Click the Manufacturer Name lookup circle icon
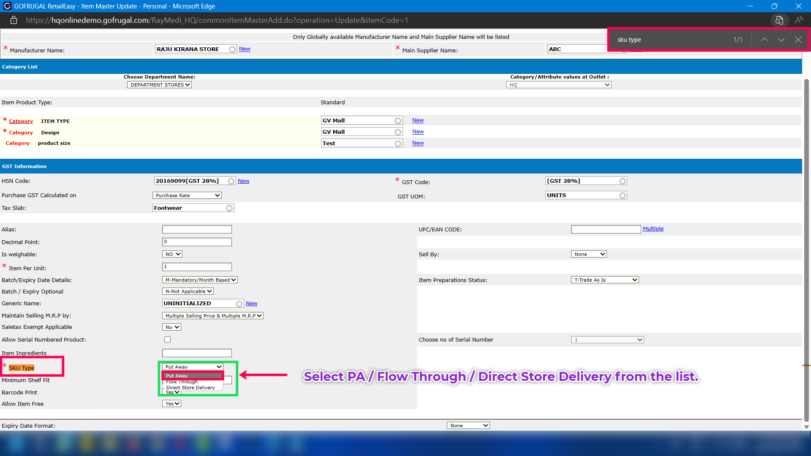 (x=232, y=49)
